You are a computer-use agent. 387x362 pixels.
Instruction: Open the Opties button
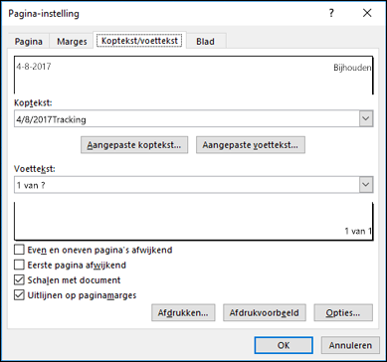(x=343, y=312)
